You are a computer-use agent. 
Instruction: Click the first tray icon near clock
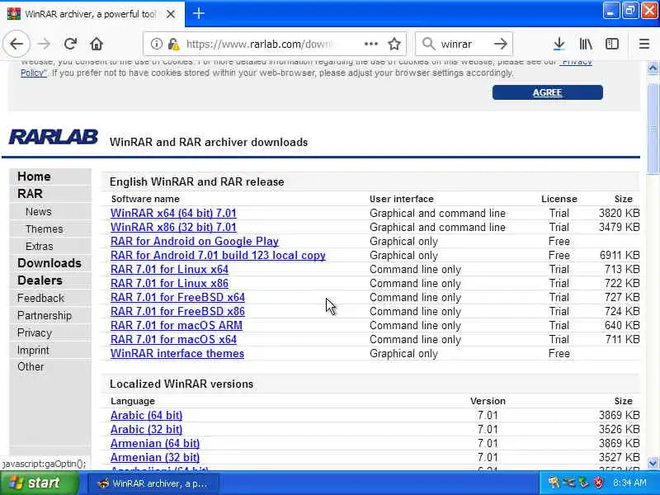click(x=554, y=483)
